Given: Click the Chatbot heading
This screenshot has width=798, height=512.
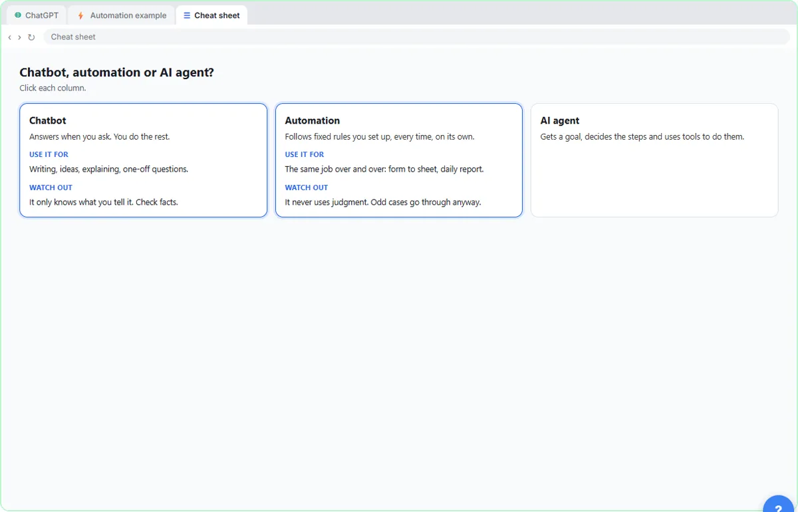Looking at the screenshot, I should tap(48, 120).
